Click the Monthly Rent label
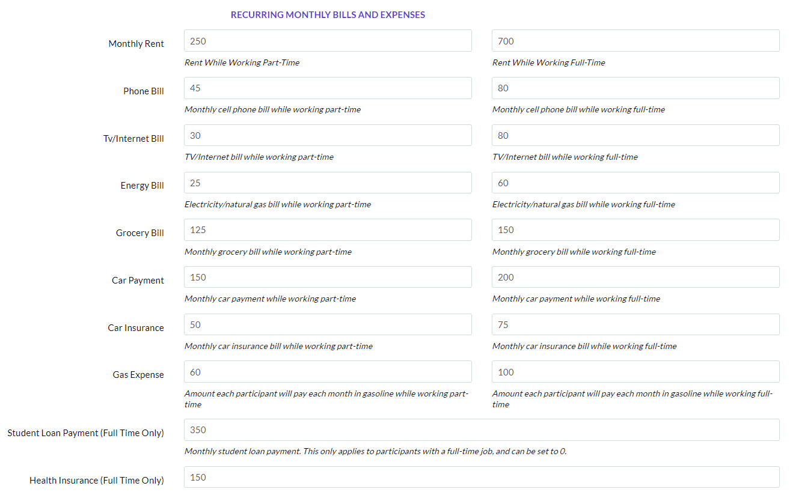Screen dimensions: 790x492 click(136, 44)
